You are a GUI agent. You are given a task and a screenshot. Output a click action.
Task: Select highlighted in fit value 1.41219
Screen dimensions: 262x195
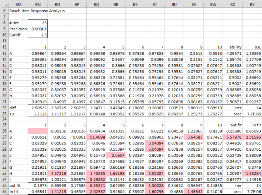[57, 192]
